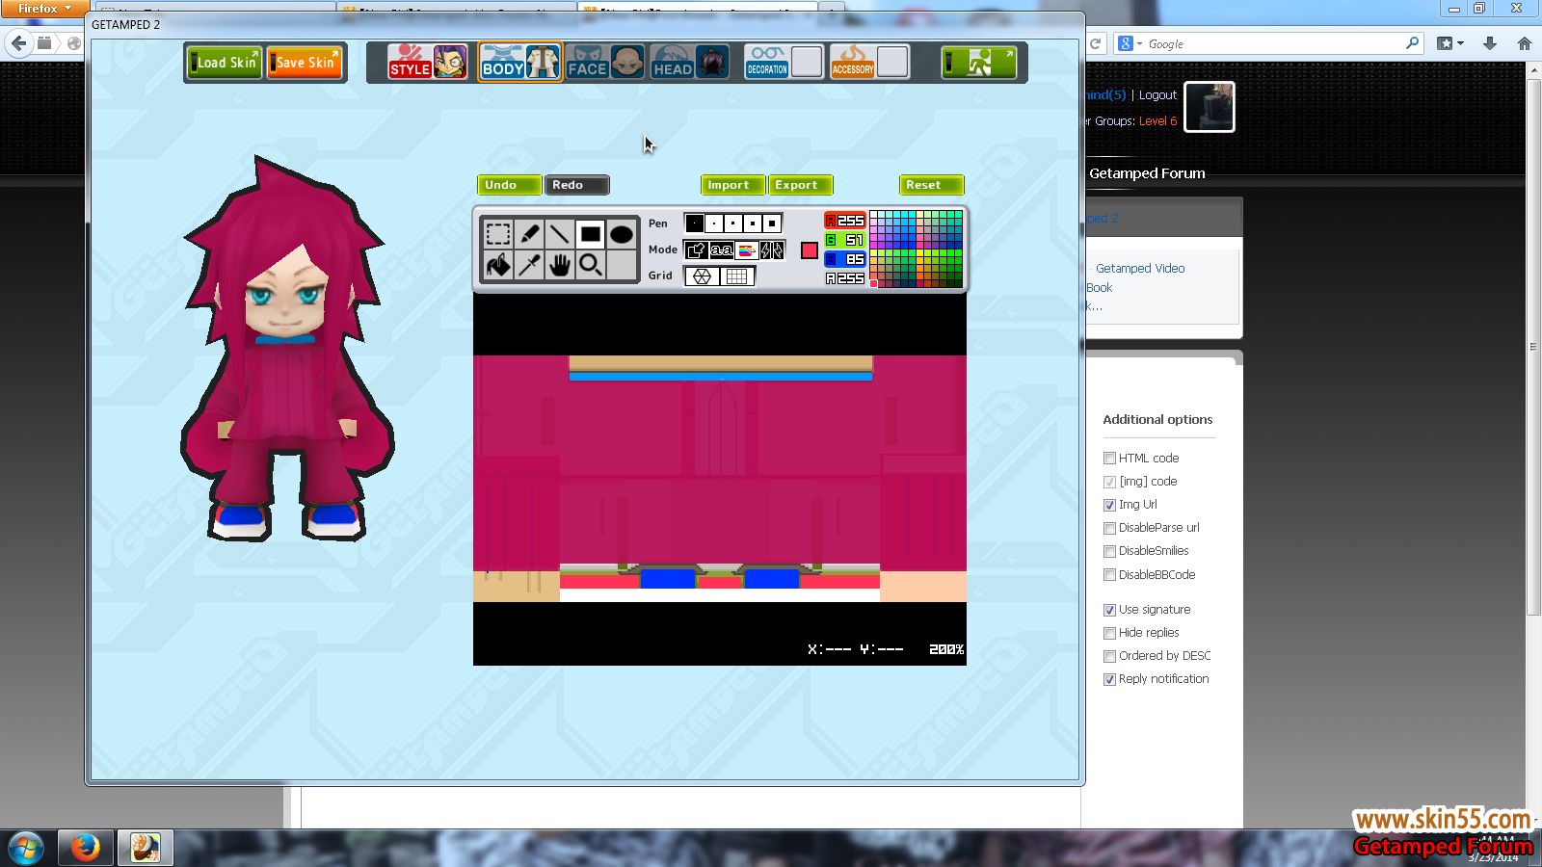1542x867 pixels.
Task: Select the paint bucket fill tool
Action: point(498,265)
